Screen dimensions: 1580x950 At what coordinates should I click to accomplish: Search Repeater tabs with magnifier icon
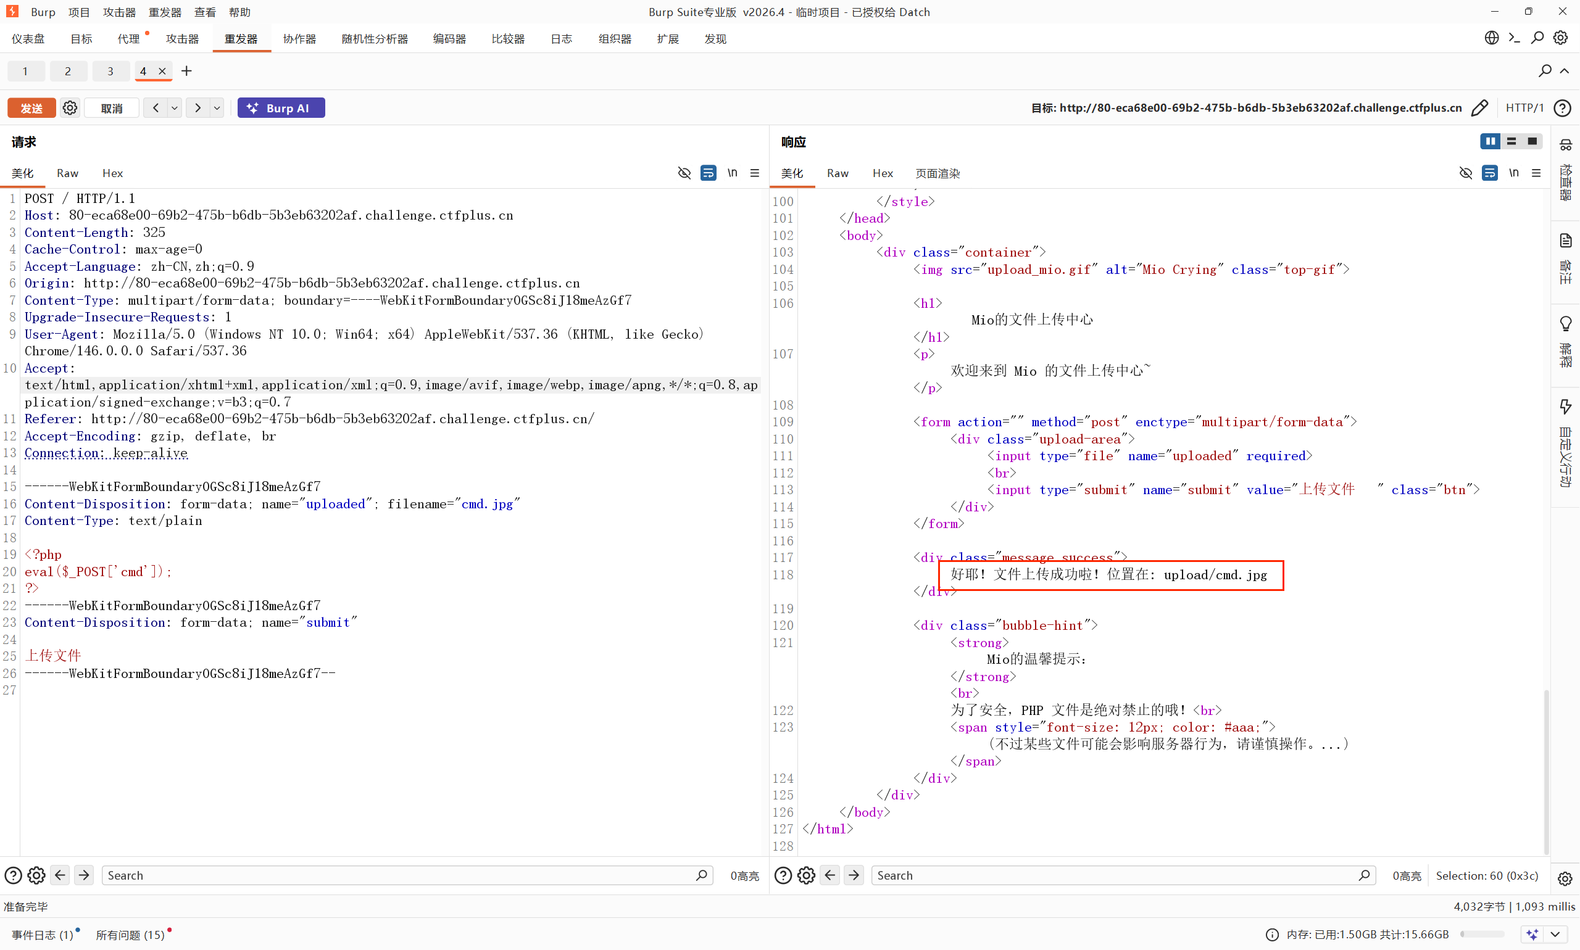1545,71
